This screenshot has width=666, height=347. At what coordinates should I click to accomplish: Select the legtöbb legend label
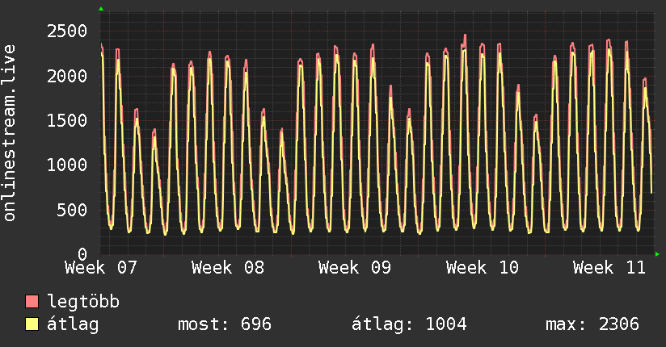pyautogui.click(x=83, y=302)
